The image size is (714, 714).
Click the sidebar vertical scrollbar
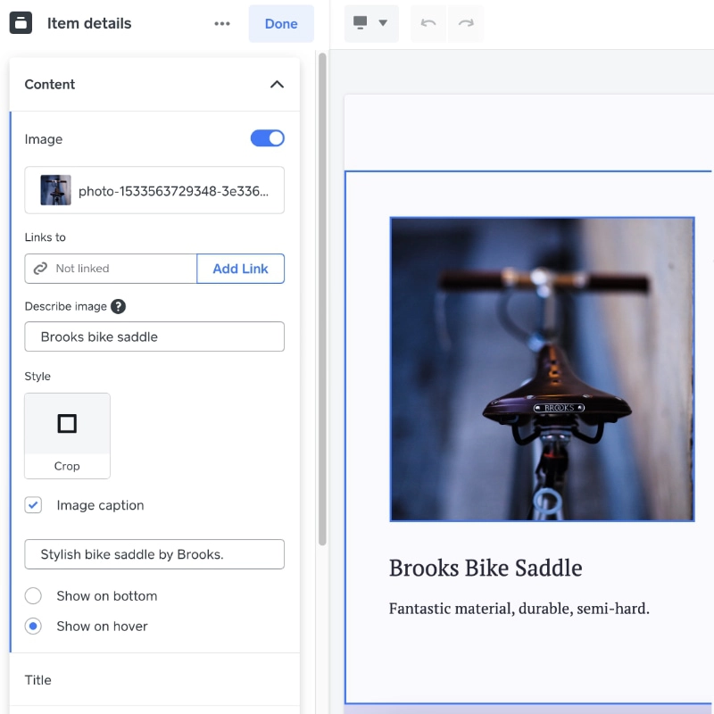tap(322, 299)
